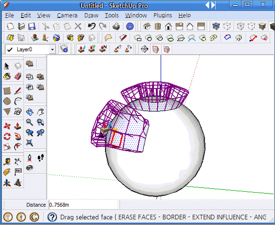The height and width of the screenshot is (226, 275).
Task: Select the Protractor tool
Action: coord(7,172)
